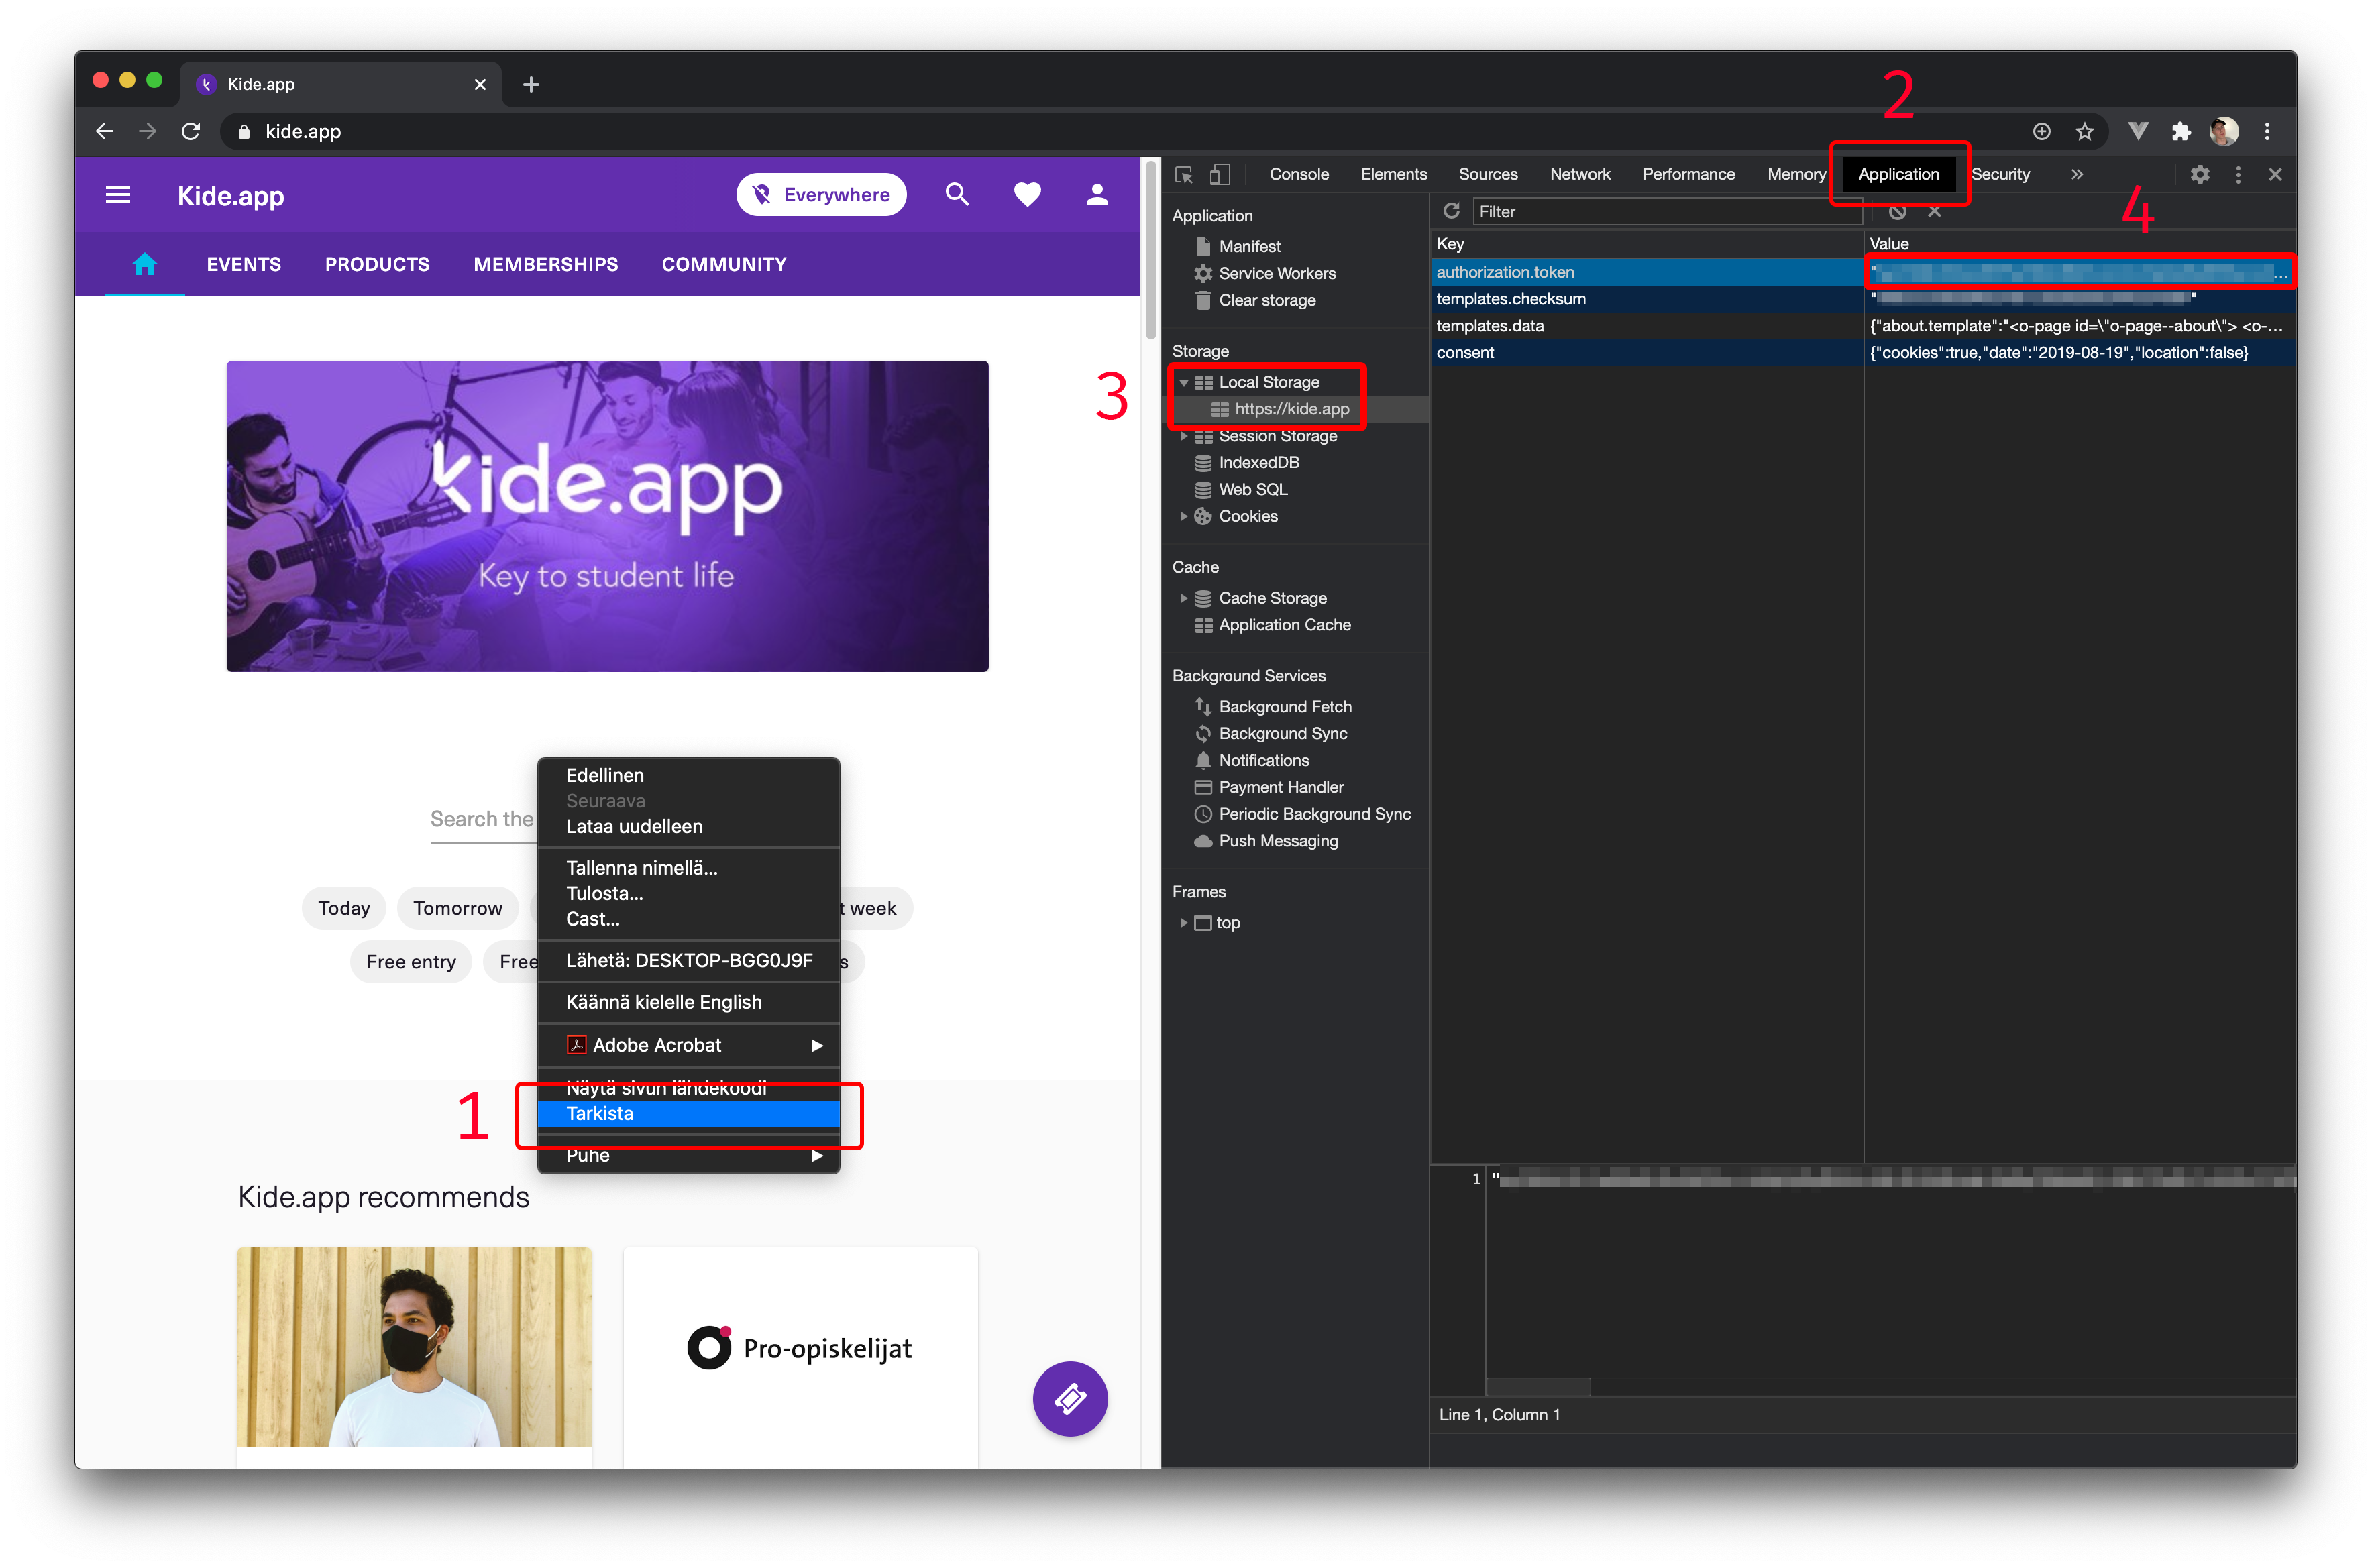Toggle the Free entry filter chip
Image resolution: width=2372 pixels, height=1568 pixels.
coord(410,962)
